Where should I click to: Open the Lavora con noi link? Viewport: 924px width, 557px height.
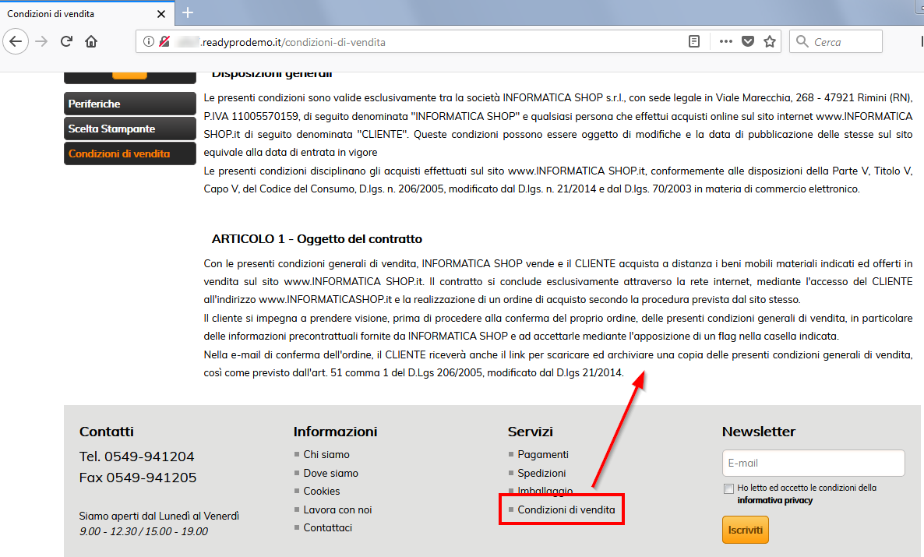[337, 509]
